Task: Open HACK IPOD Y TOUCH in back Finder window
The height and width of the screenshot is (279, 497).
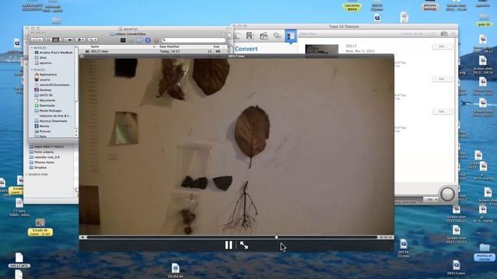Action: 47,146
